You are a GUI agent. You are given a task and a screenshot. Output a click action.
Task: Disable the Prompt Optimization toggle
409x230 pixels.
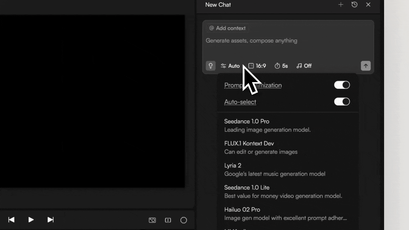(x=342, y=85)
